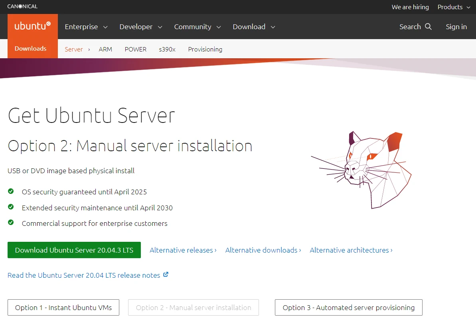This screenshot has height=324, width=476.
Task: Click the green checkmark beside OS security
Action: pos(11,192)
